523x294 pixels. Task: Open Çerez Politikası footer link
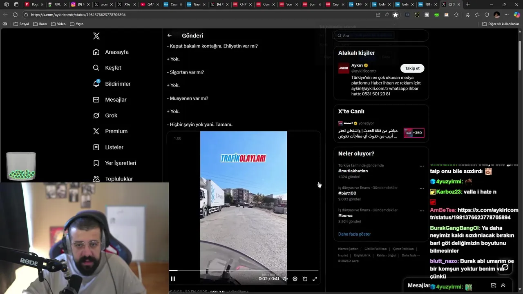click(x=403, y=249)
